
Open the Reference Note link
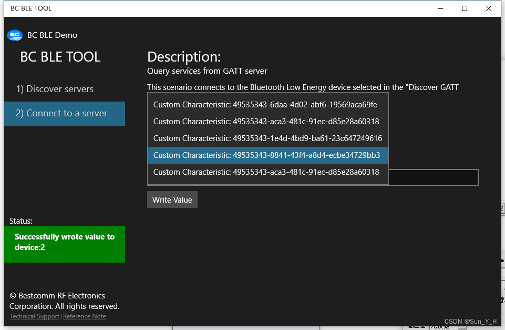85,316
